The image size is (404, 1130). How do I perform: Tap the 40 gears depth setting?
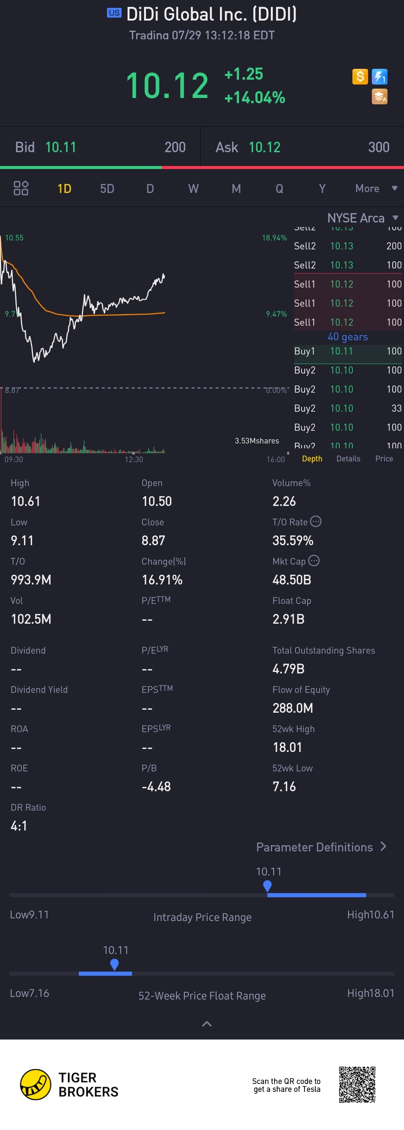click(348, 337)
